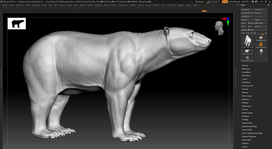
Task: Click the R button beside Polar_bear_UV slider
Action: pos(265,33)
